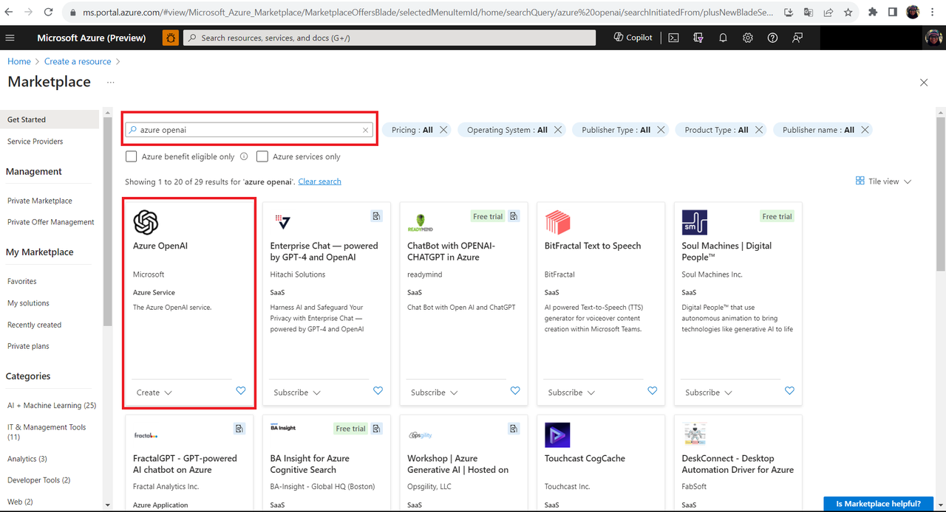The height and width of the screenshot is (512, 946).
Task: Go to Home breadcrumb
Action: [x=19, y=61]
